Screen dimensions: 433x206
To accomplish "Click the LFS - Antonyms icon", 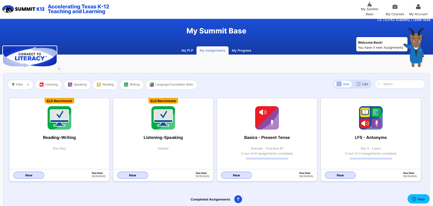I will [x=371, y=118].
